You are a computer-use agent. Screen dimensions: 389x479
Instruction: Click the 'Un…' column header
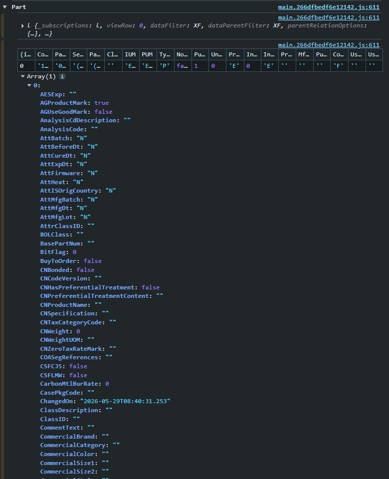click(x=217, y=54)
